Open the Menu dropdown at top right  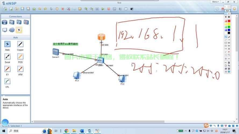[215, 2]
